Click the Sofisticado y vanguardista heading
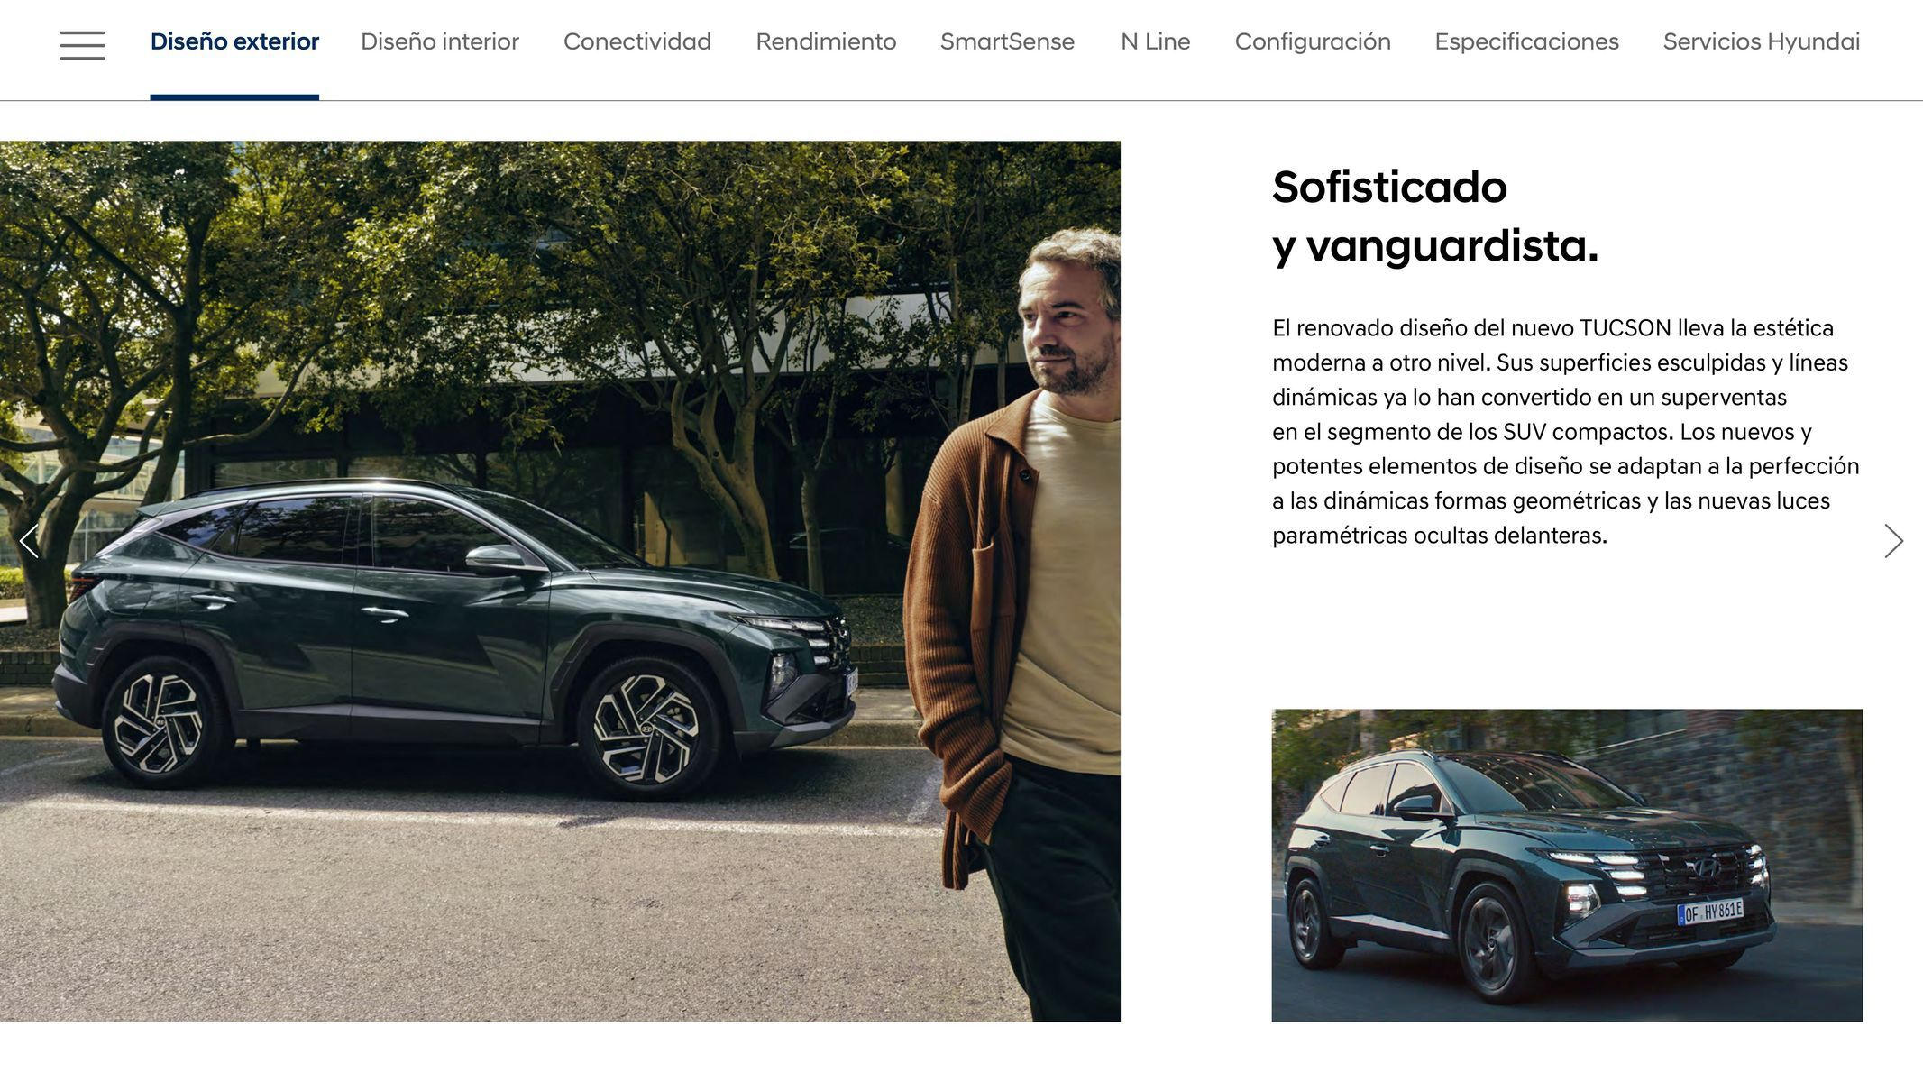Screen dimensions: 1923x1082 [1434, 216]
